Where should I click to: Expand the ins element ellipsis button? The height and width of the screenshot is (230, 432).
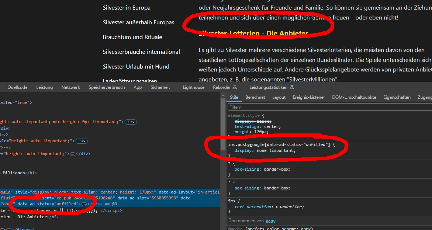pyautogui.click(x=84, y=204)
